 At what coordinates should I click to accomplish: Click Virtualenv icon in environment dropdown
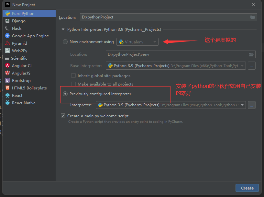[x=121, y=42]
